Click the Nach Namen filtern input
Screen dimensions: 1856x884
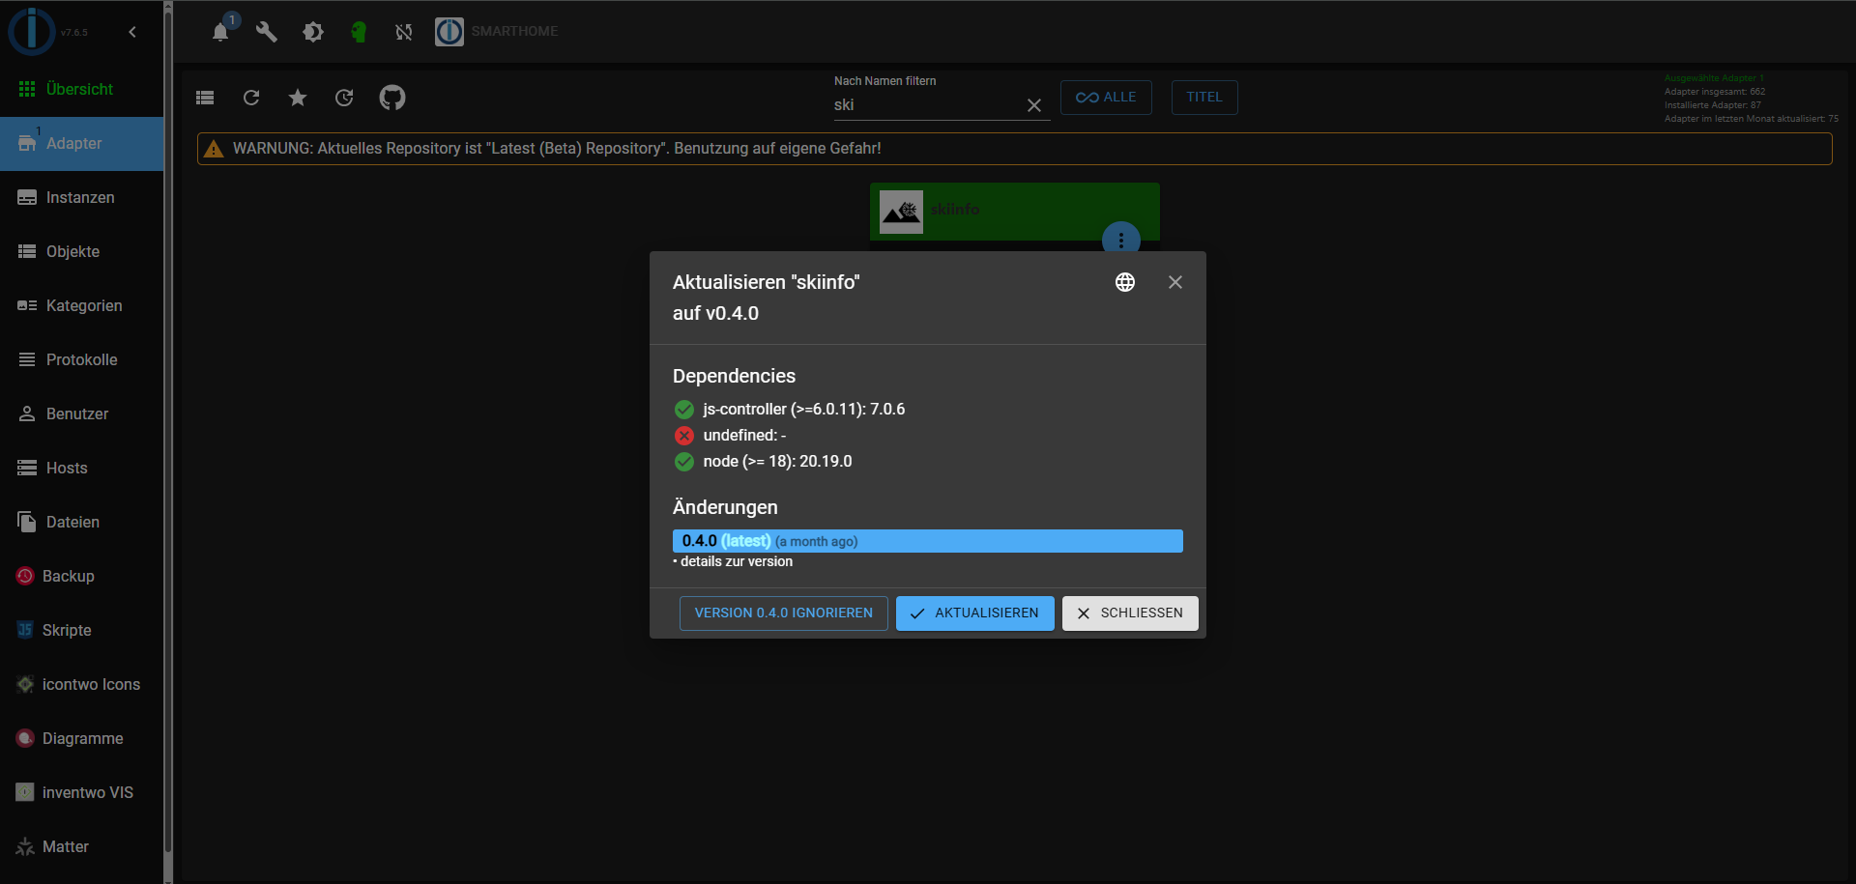click(923, 105)
